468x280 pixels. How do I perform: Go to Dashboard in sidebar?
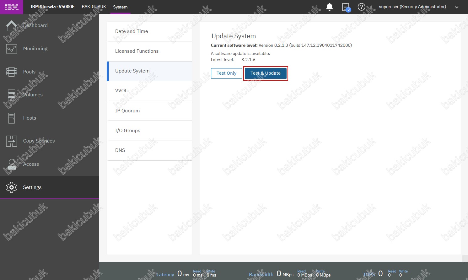(35, 25)
